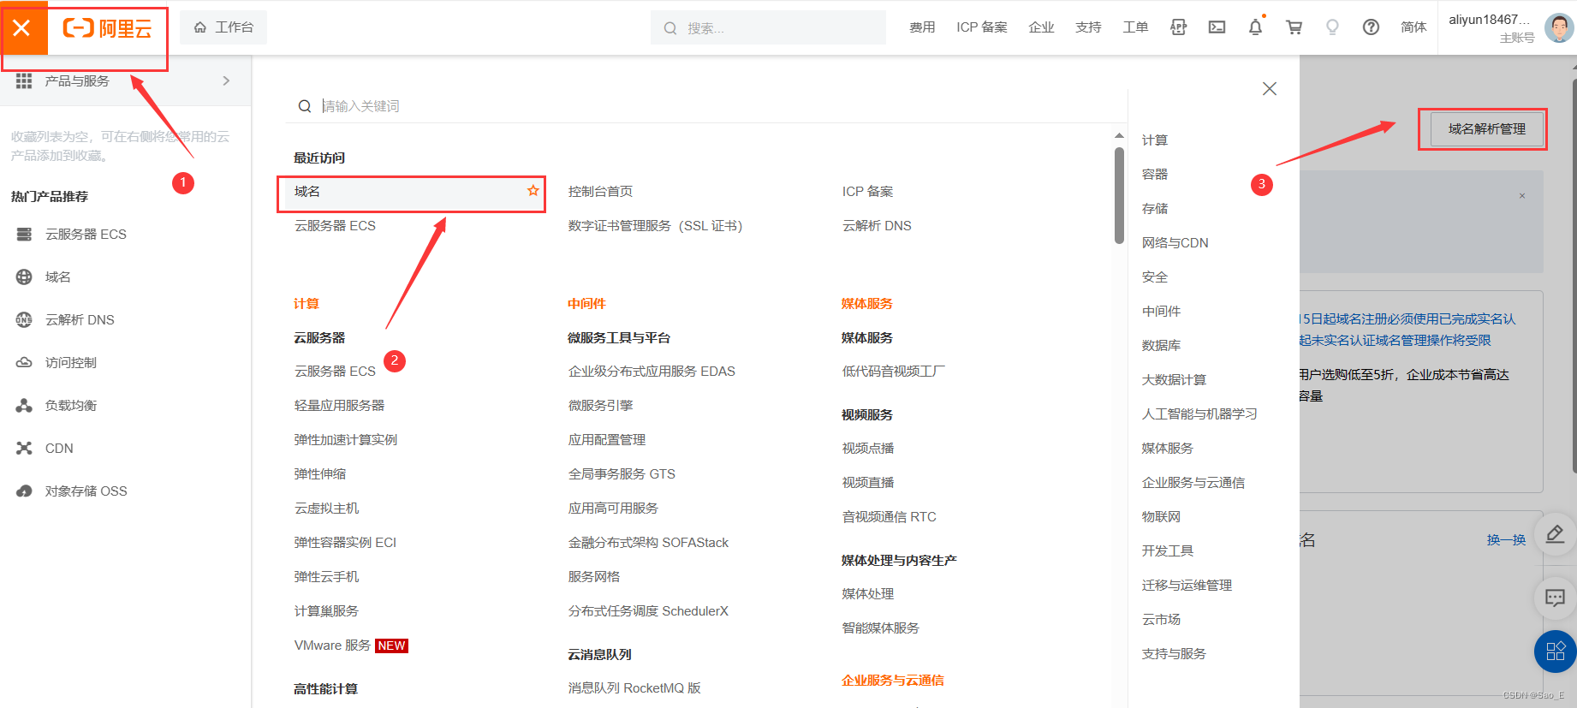Screen dimensions: 1577x708
Task: Open the 工作台 home icon
Action: (200, 27)
